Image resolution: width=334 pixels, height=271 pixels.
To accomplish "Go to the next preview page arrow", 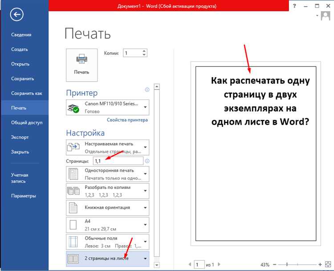I will pos(219,264).
